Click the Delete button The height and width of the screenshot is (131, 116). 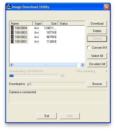coord(97,31)
